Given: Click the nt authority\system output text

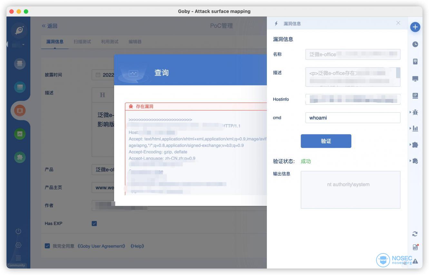Looking at the screenshot, I should 348,185.
